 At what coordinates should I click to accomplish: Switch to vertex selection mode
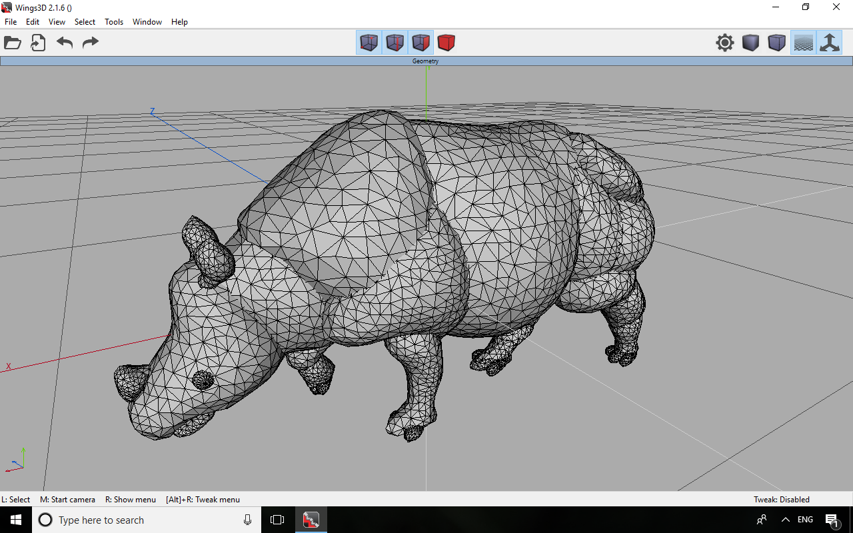[369, 42]
